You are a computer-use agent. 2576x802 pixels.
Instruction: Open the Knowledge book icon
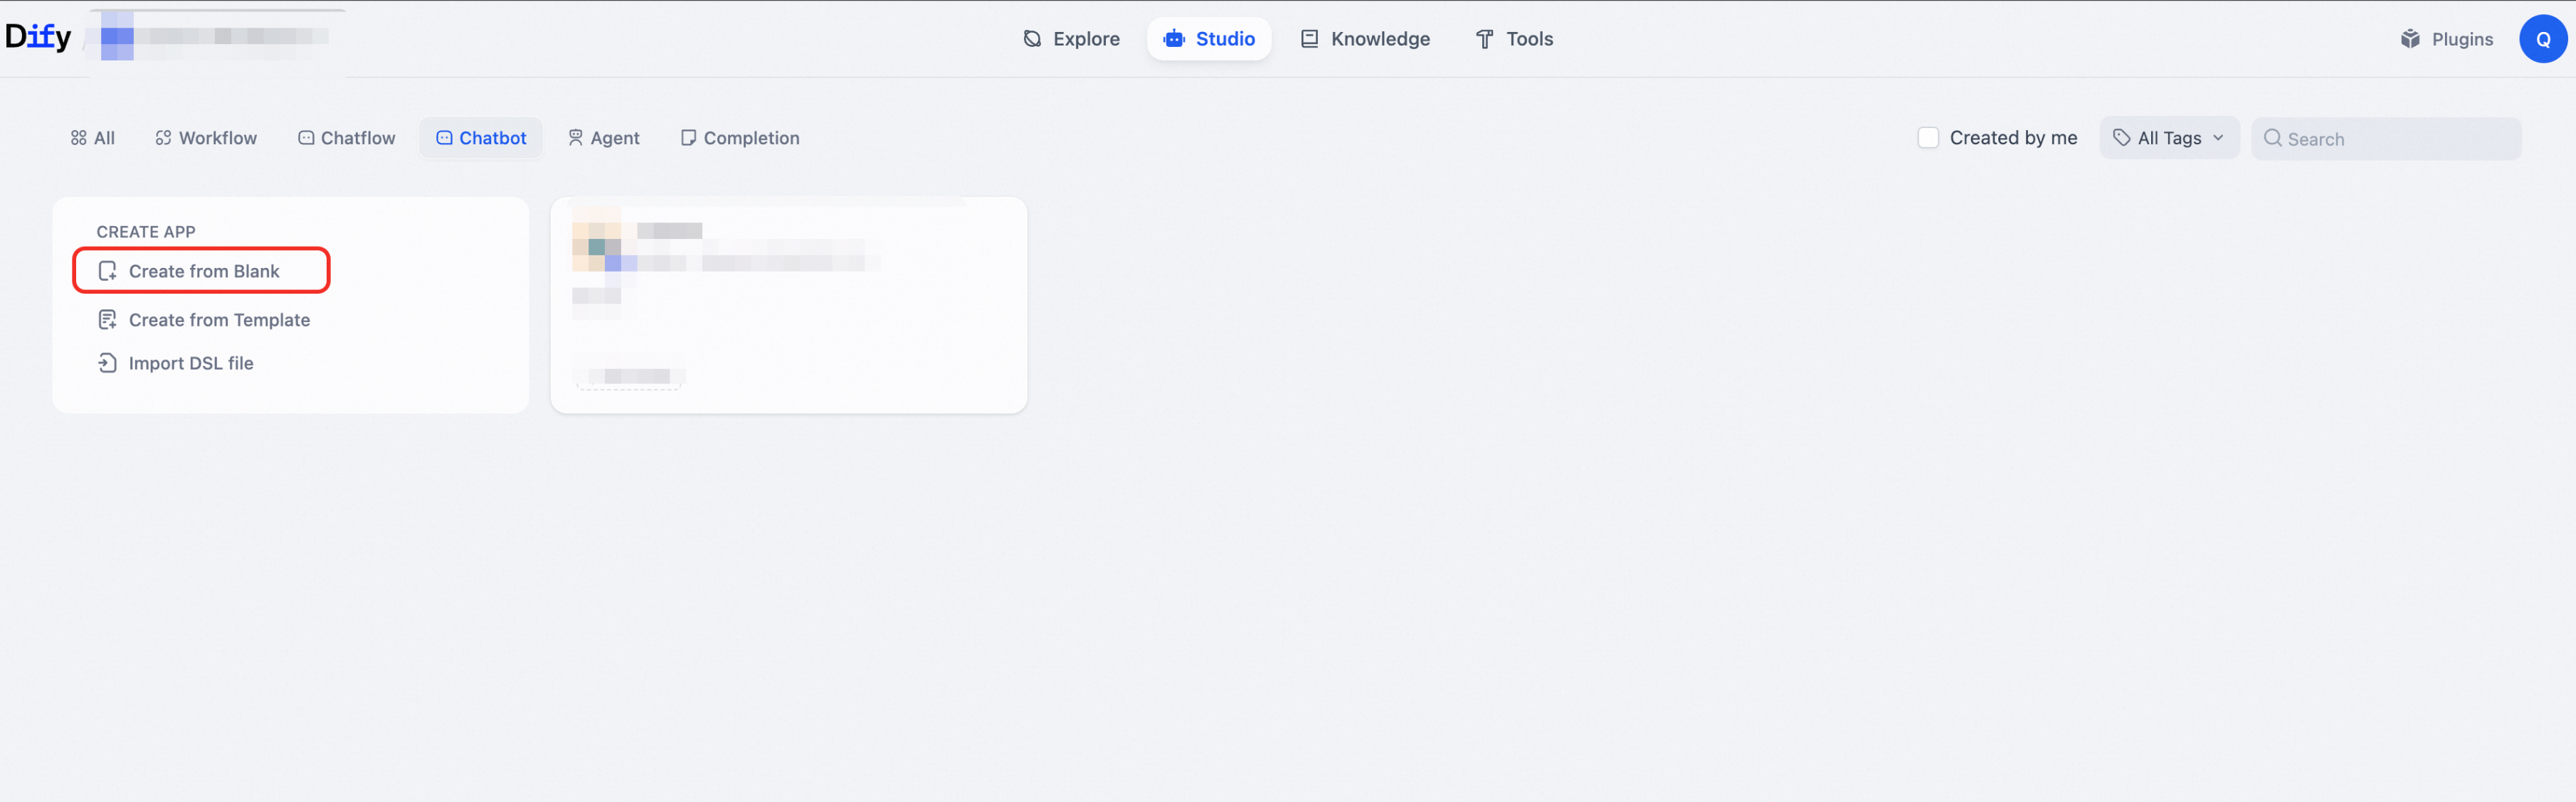pos(1309,39)
